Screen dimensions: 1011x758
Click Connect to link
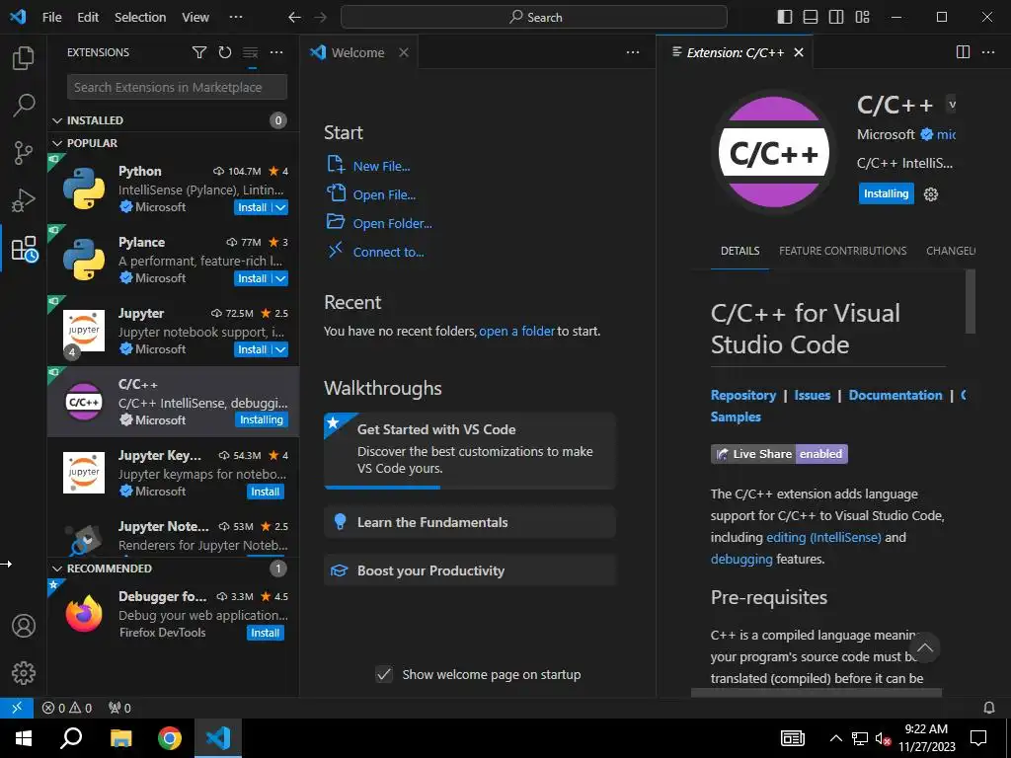[388, 252]
